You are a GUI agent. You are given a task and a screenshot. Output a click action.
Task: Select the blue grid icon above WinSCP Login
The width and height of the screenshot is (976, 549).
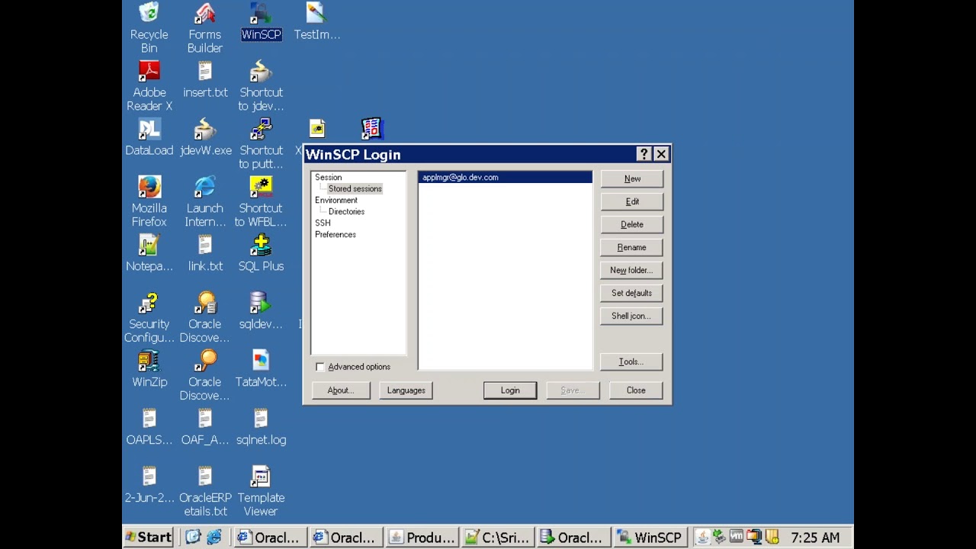pos(371,128)
